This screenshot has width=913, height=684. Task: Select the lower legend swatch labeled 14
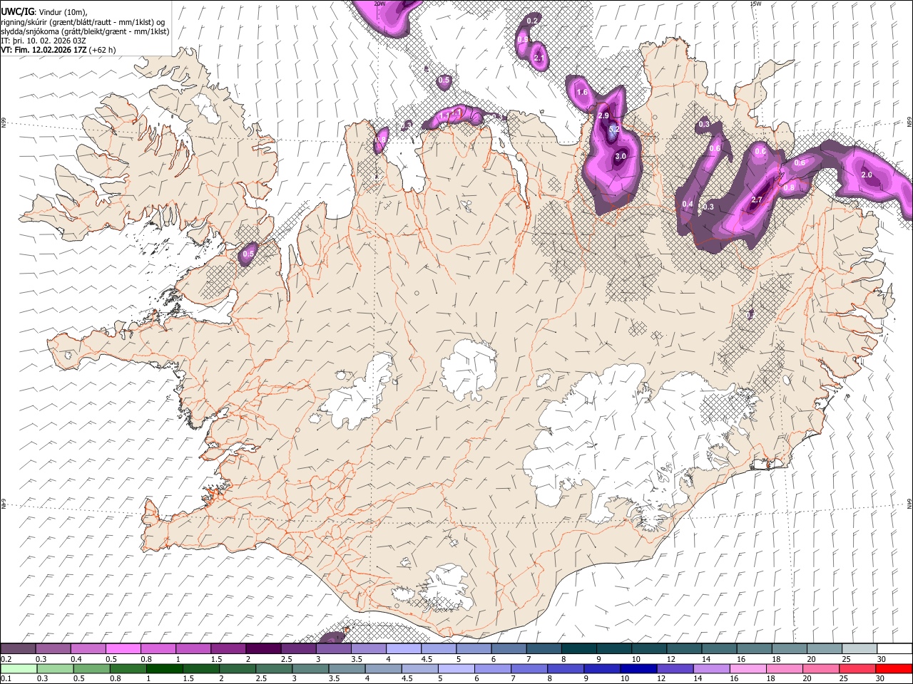710,668
